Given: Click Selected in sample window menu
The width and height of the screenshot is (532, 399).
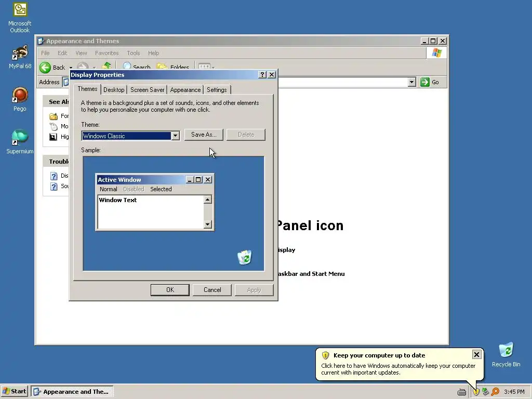Looking at the screenshot, I should tap(161, 189).
